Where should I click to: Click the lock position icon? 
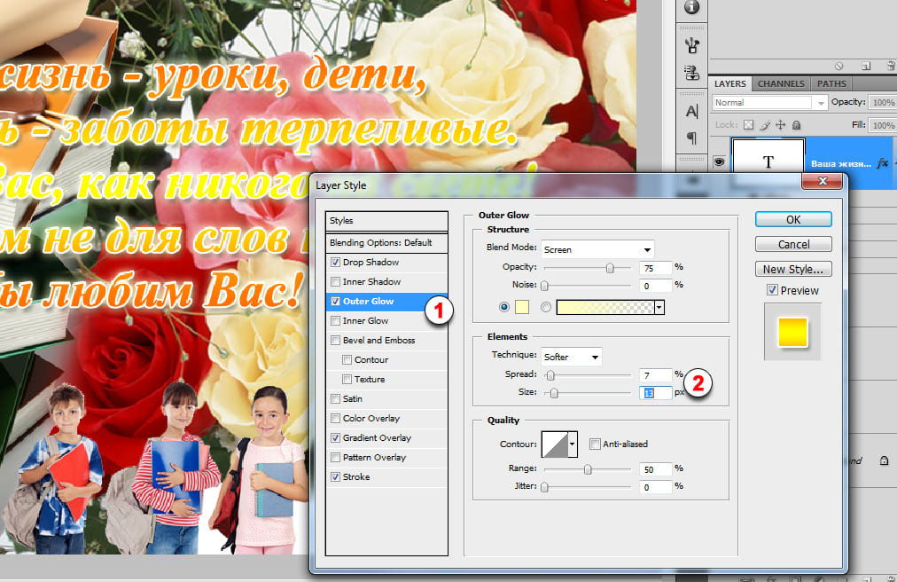pyautogui.click(x=780, y=126)
